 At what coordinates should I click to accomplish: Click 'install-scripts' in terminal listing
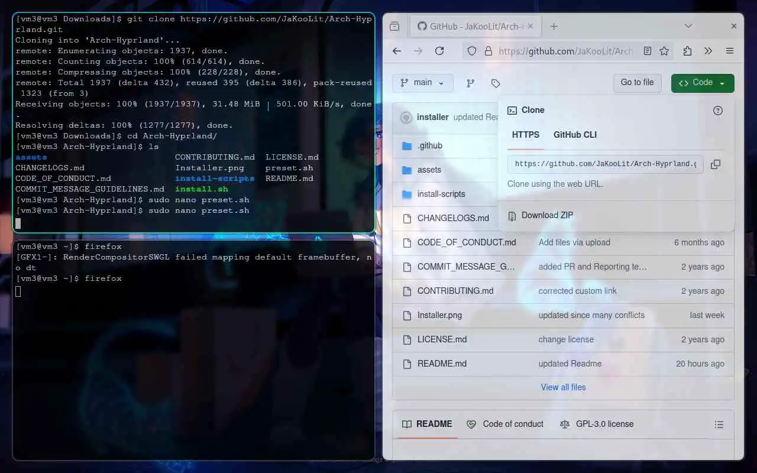pyautogui.click(x=215, y=179)
